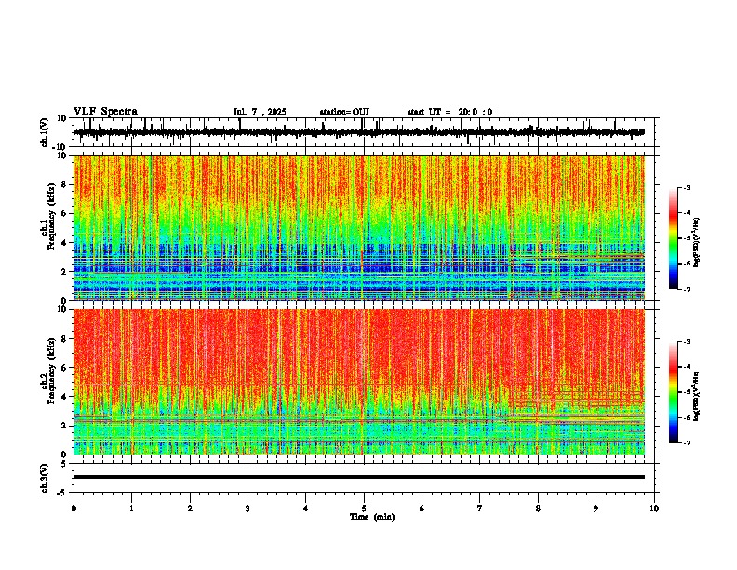Image resolution: width=737 pixels, height=570 pixels.
Task: Click the "-7" label on ch.1 color bar
Action: click(x=687, y=289)
